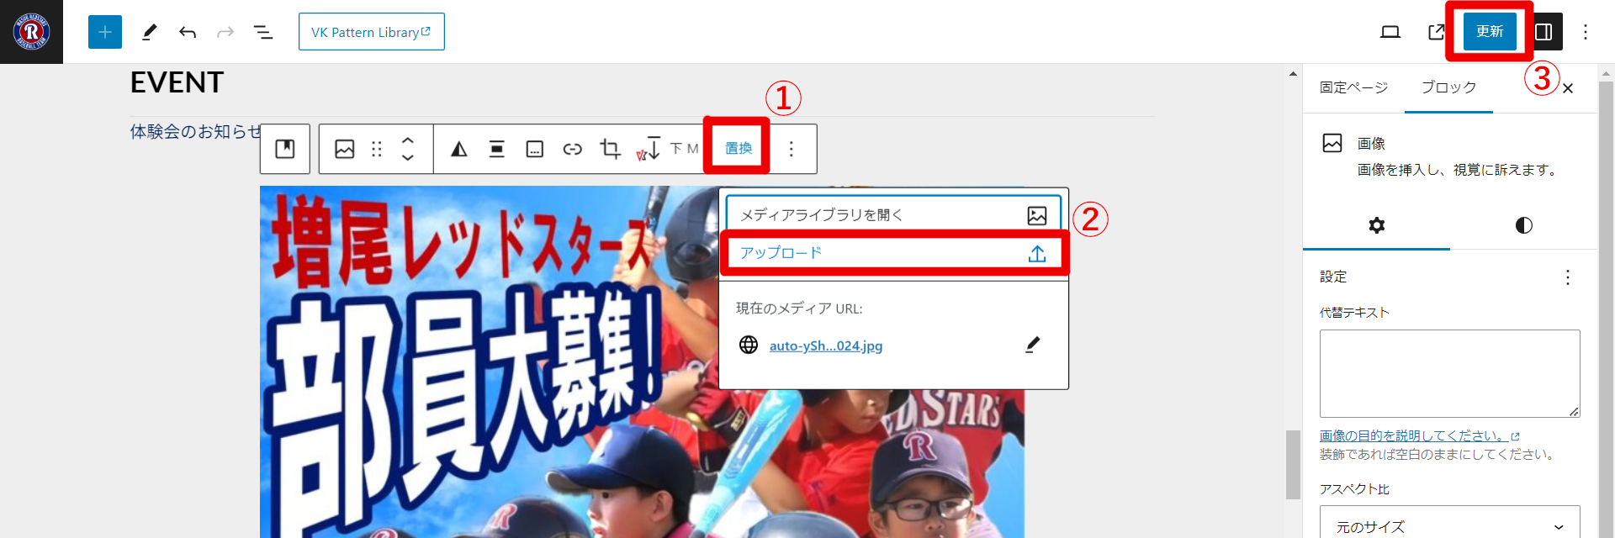Edit current media URL with pencil icon
This screenshot has height=538, width=1615.
click(1032, 345)
